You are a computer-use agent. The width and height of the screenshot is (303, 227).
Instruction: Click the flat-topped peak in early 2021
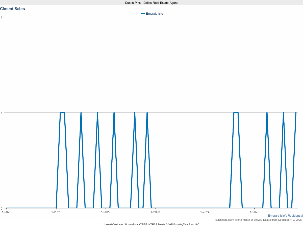(x=62, y=112)
